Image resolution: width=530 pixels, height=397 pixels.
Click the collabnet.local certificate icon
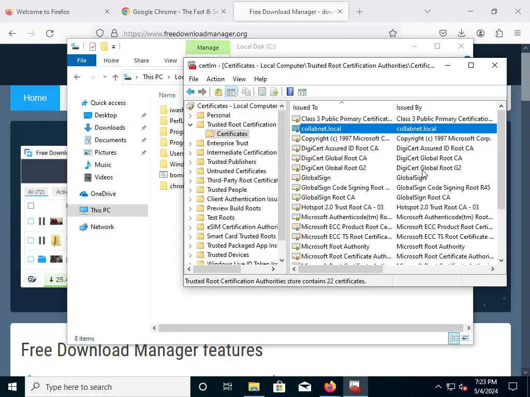pyautogui.click(x=296, y=129)
